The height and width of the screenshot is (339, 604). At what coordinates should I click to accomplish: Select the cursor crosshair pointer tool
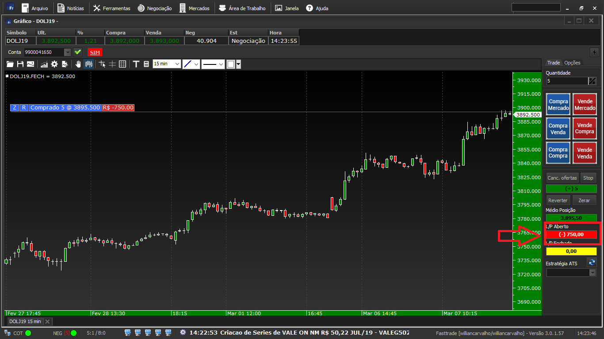click(102, 64)
